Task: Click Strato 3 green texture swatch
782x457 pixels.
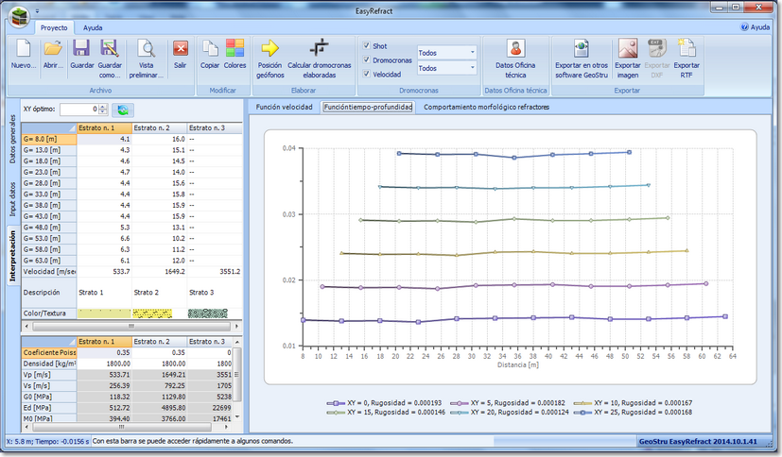Action: tap(208, 313)
